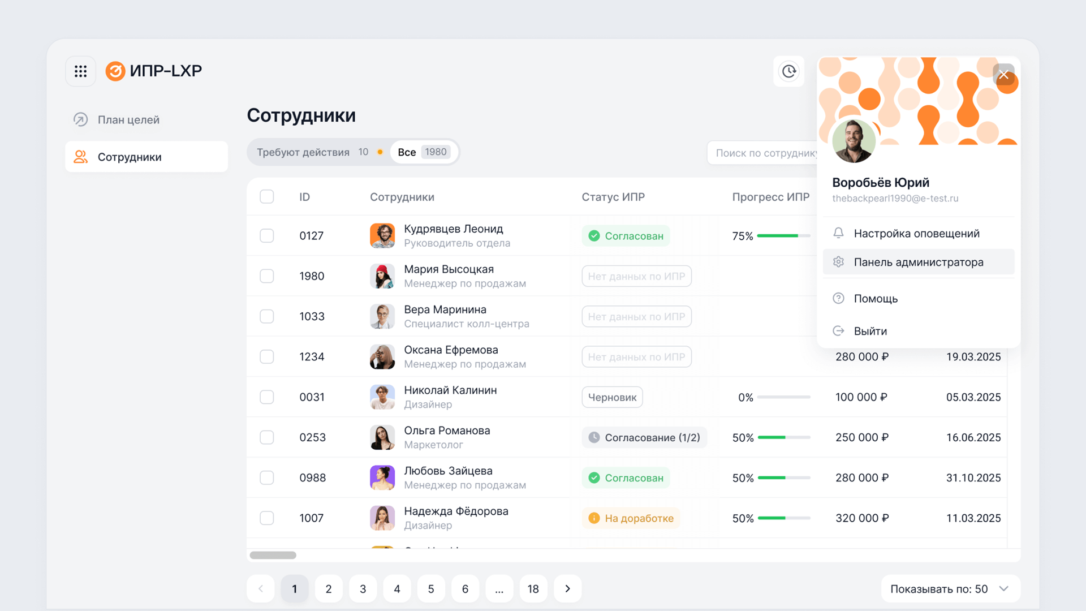This screenshot has height=611, width=1086.
Task: Go to page 18
Action: 533,589
